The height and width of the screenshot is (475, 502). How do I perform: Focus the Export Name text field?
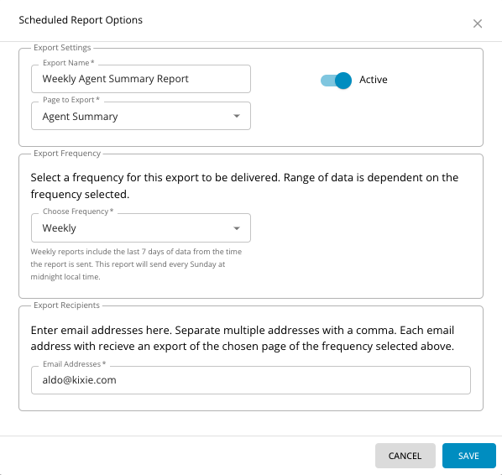click(x=141, y=79)
